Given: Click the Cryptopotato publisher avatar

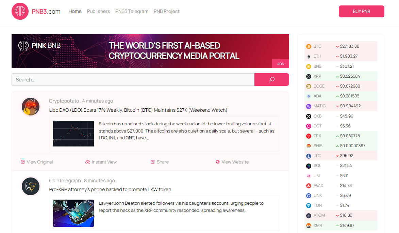Looking at the screenshot, I should (31, 106).
